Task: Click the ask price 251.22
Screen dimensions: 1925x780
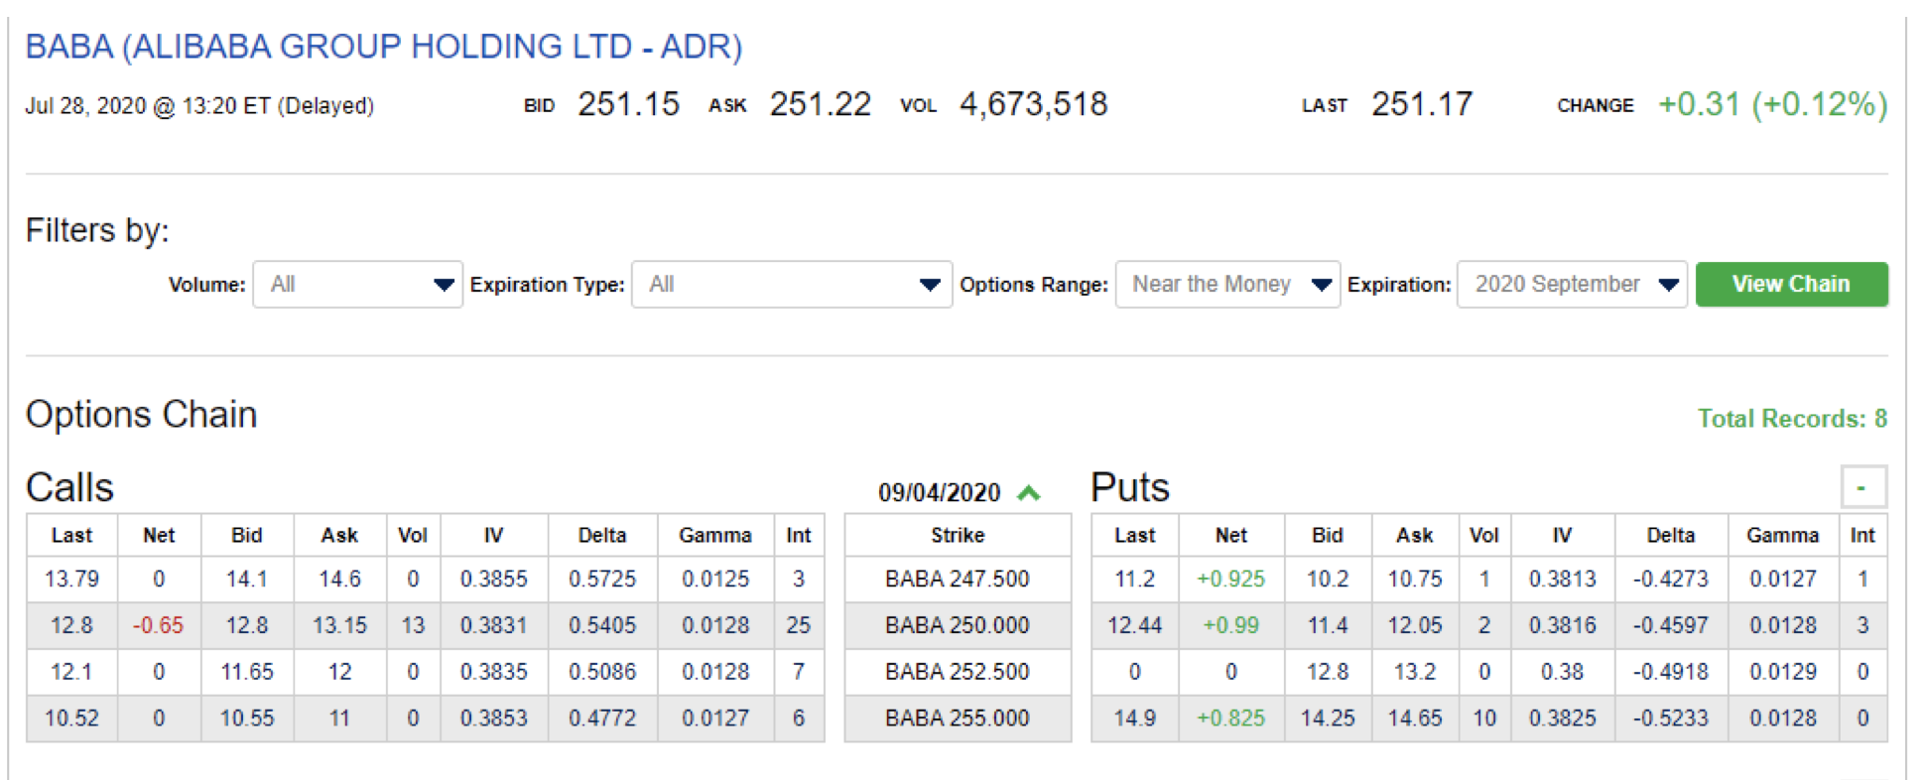Action: tap(820, 104)
